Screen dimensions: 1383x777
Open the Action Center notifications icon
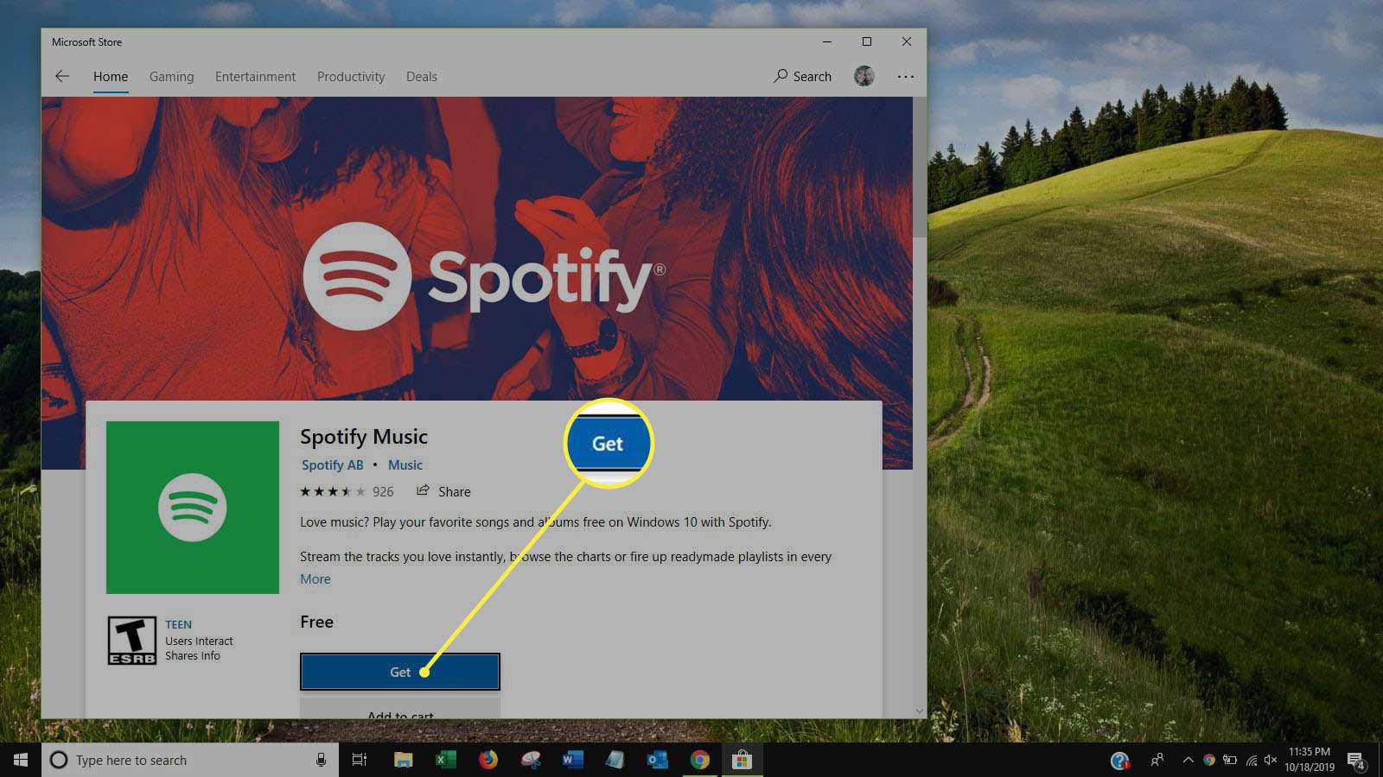coord(1355,761)
